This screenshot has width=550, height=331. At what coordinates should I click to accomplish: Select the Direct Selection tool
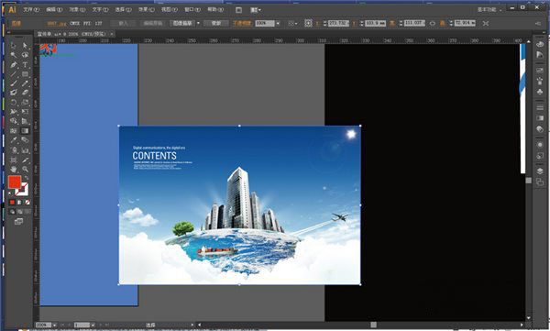pos(26,46)
